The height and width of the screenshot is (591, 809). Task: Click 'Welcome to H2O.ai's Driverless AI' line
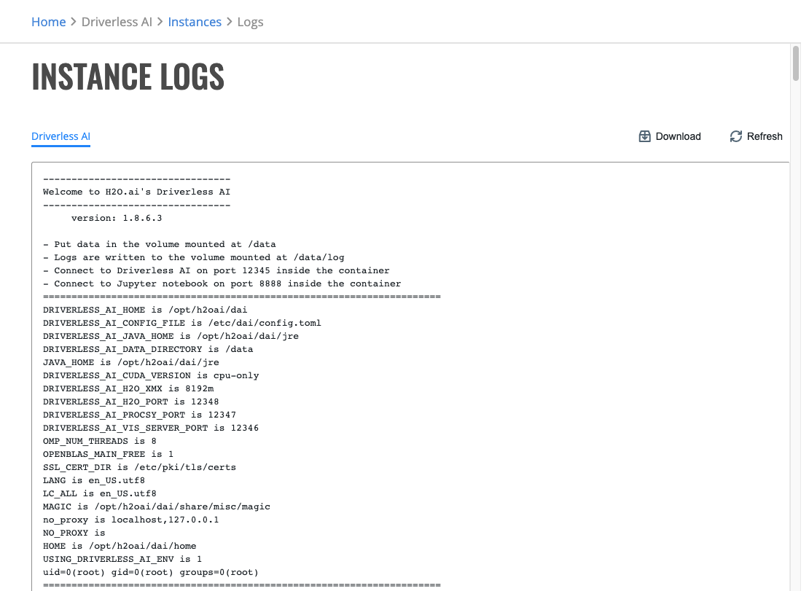click(137, 192)
